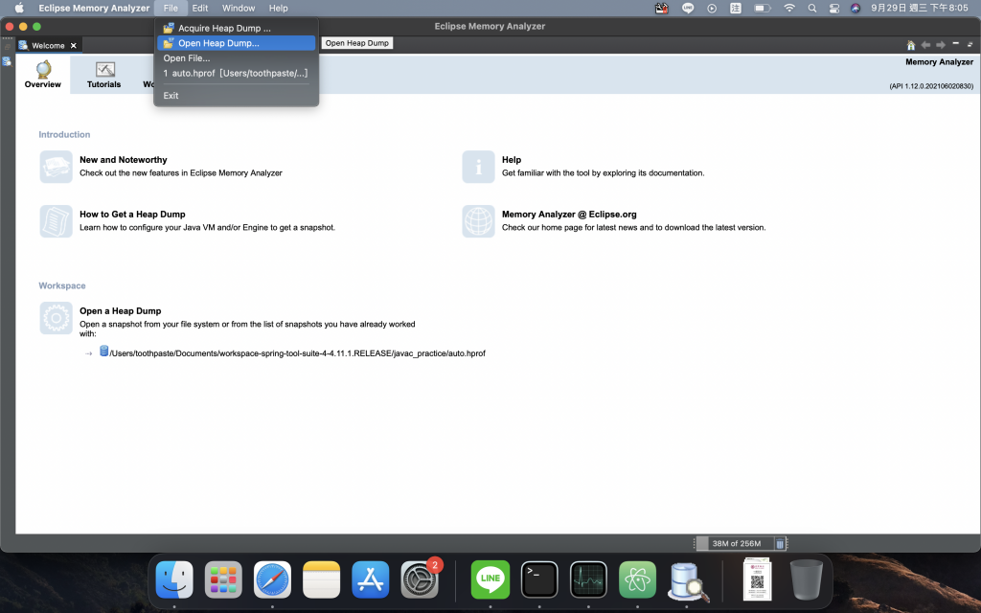Click the File menu title
The height and width of the screenshot is (613, 981).
[171, 8]
